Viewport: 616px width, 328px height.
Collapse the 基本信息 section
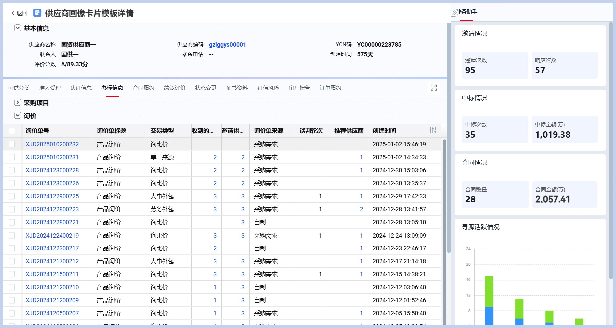coord(18,28)
